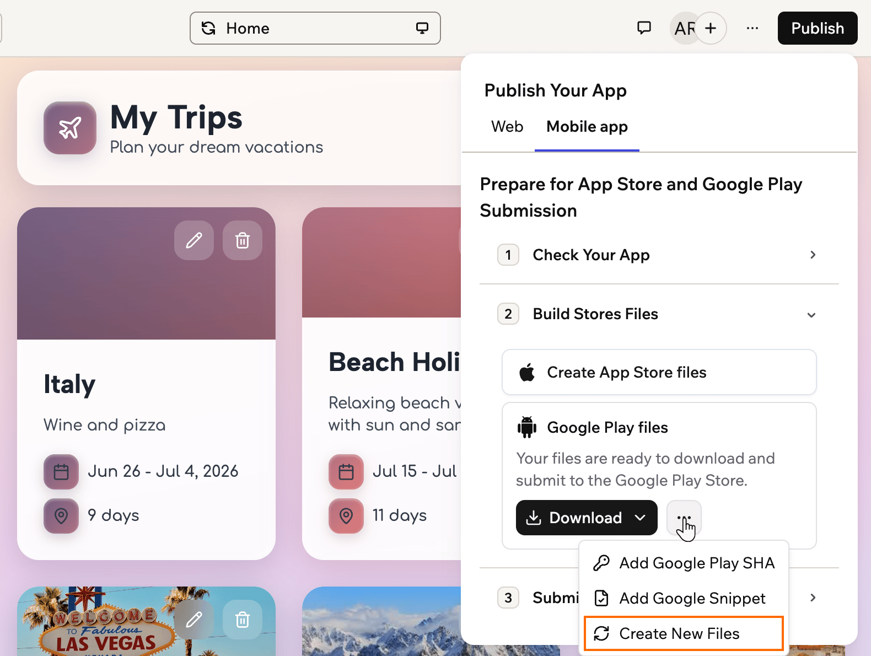Screen dimensions: 871x656
Task: Click the step 2 number badge
Action: 508,314
